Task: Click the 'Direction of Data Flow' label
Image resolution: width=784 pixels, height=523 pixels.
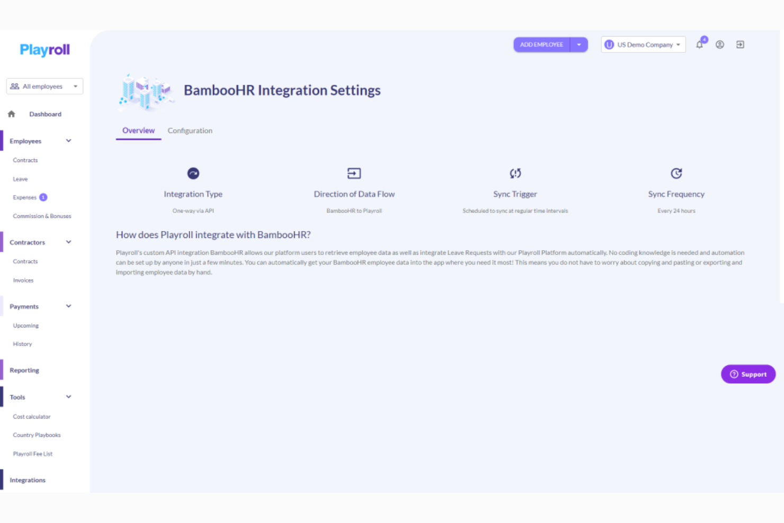Action: point(354,194)
